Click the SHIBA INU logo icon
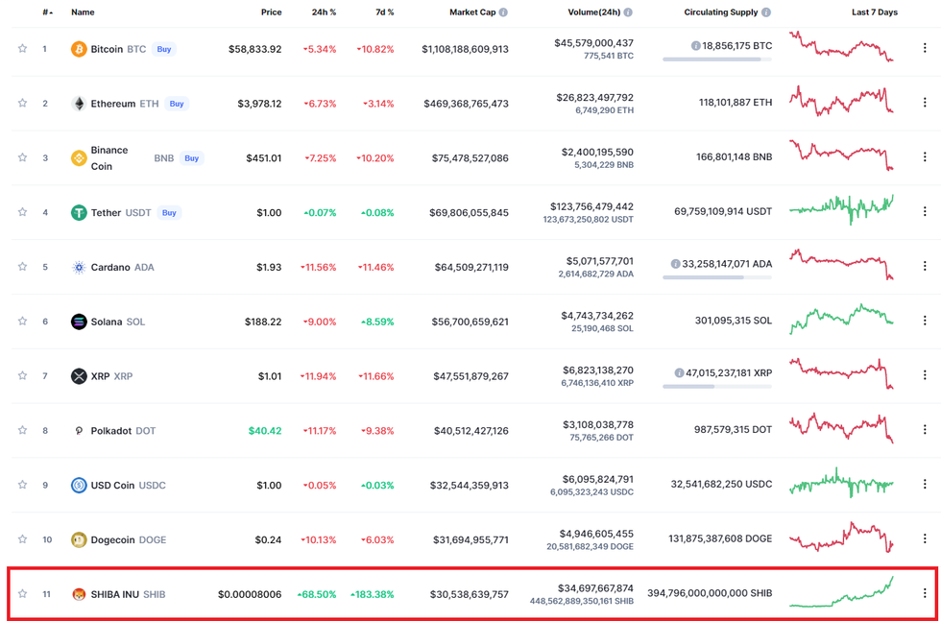This screenshot has height=621, width=941. (x=79, y=594)
